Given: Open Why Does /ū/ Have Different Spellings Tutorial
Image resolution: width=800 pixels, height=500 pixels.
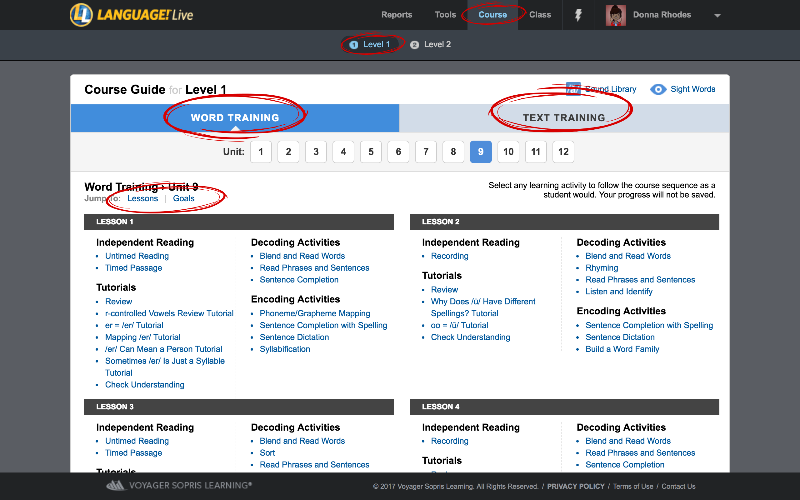Looking at the screenshot, I should click(483, 307).
